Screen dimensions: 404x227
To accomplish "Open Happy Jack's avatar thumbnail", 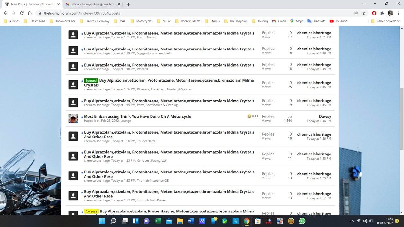I will tap(73, 119).
